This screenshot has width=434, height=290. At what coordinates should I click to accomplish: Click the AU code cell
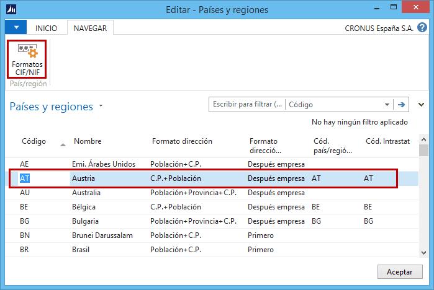(x=25, y=193)
